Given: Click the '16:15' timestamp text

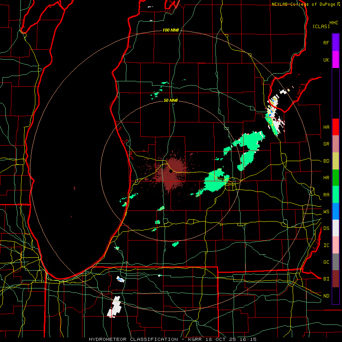Looking at the screenshot, I should pyautogui.click(x=248, y=339).
